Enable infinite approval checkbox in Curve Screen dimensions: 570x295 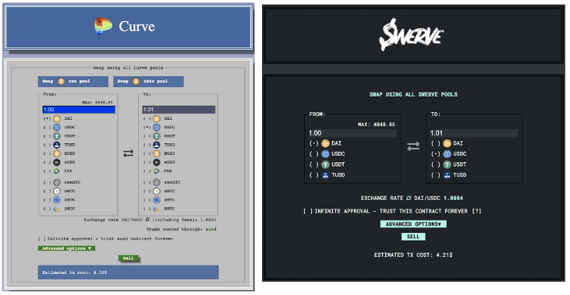coord(41,239)
